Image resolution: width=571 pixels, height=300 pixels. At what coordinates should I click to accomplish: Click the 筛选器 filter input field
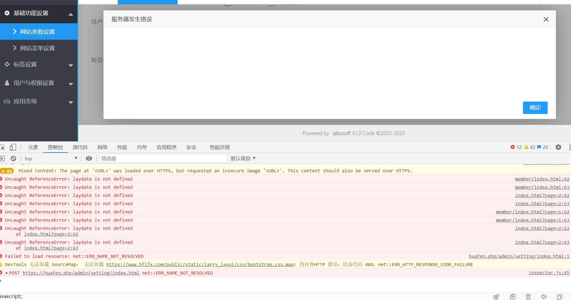point(163,159)
